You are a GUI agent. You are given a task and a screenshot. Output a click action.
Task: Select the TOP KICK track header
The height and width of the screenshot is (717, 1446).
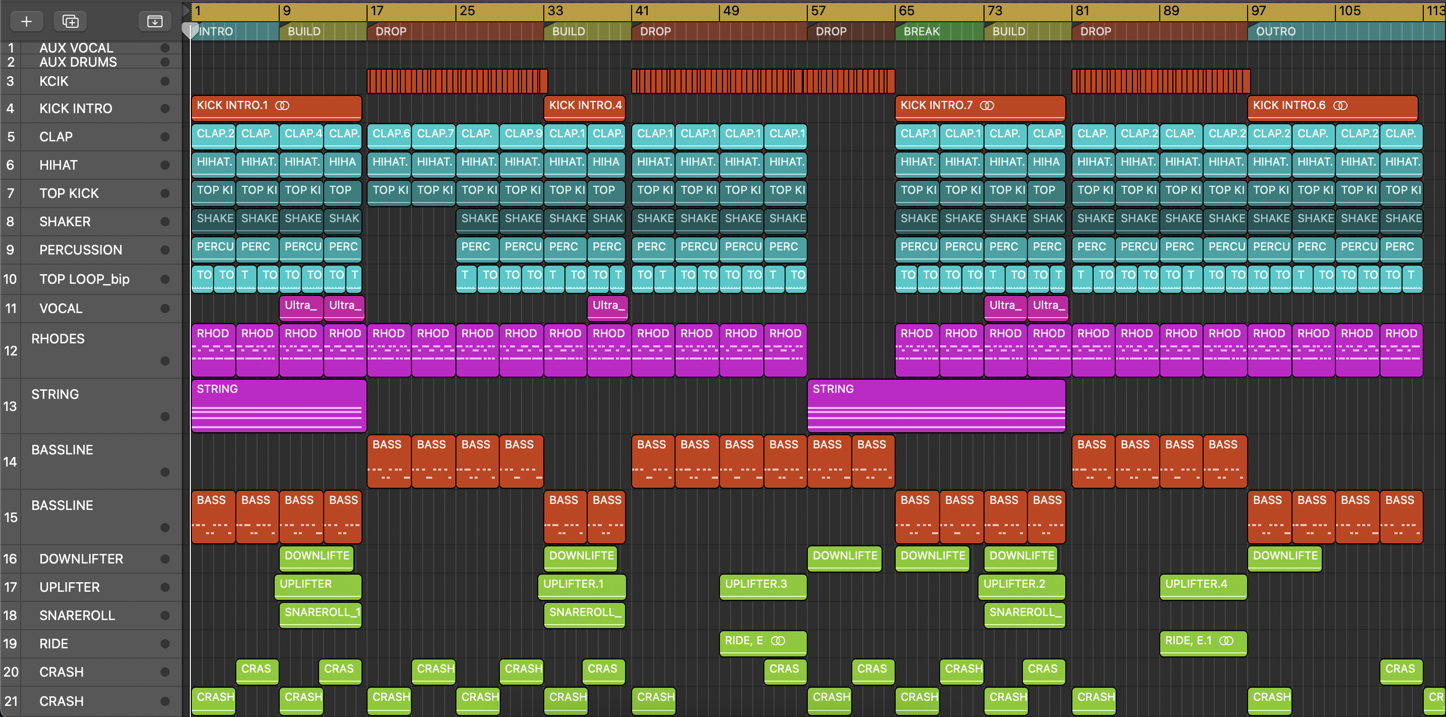click(x=91, y=194)
